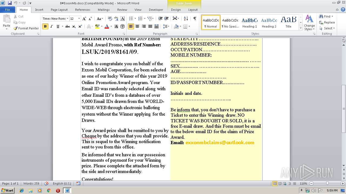Image resolution: width=346 pixels, height=194 pixels.
Task: Click the Text Highlight Color swatch
Action: pos(98,26)
